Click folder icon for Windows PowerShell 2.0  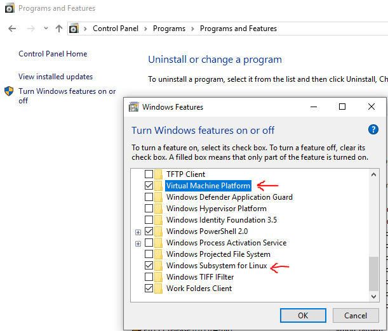click(158, 231)
